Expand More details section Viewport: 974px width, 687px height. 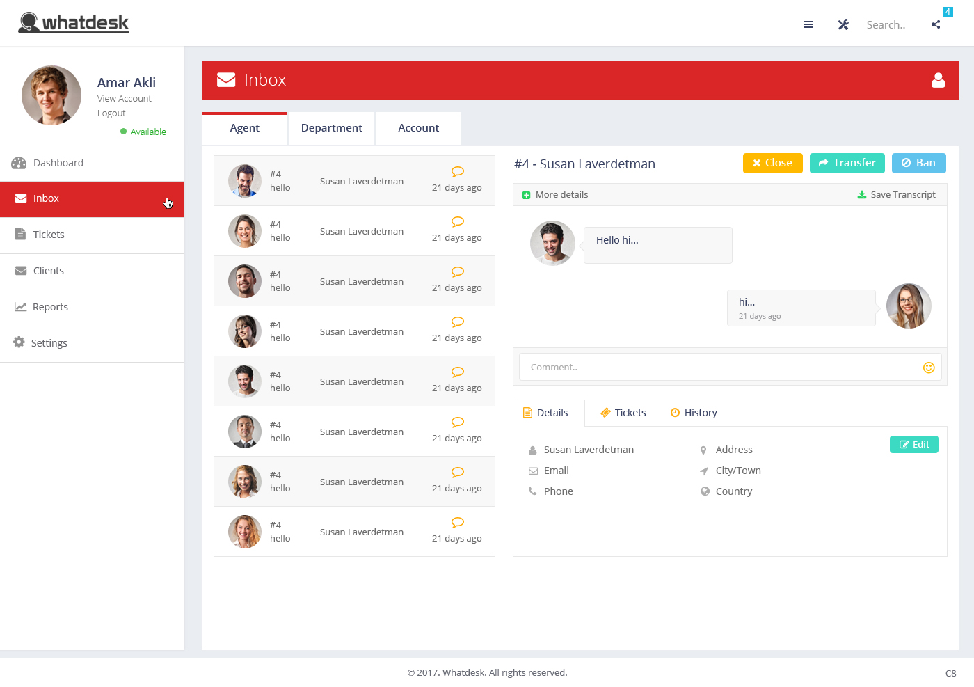pyautogui.click(x=555, y=195)
